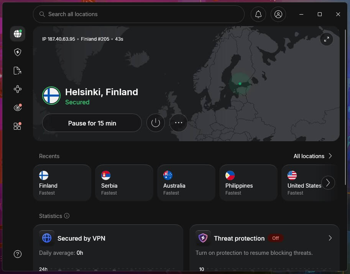Screen dimensions: 350x274
Task: Open the file sharing icon in sidebar
Action: point(17,71)
